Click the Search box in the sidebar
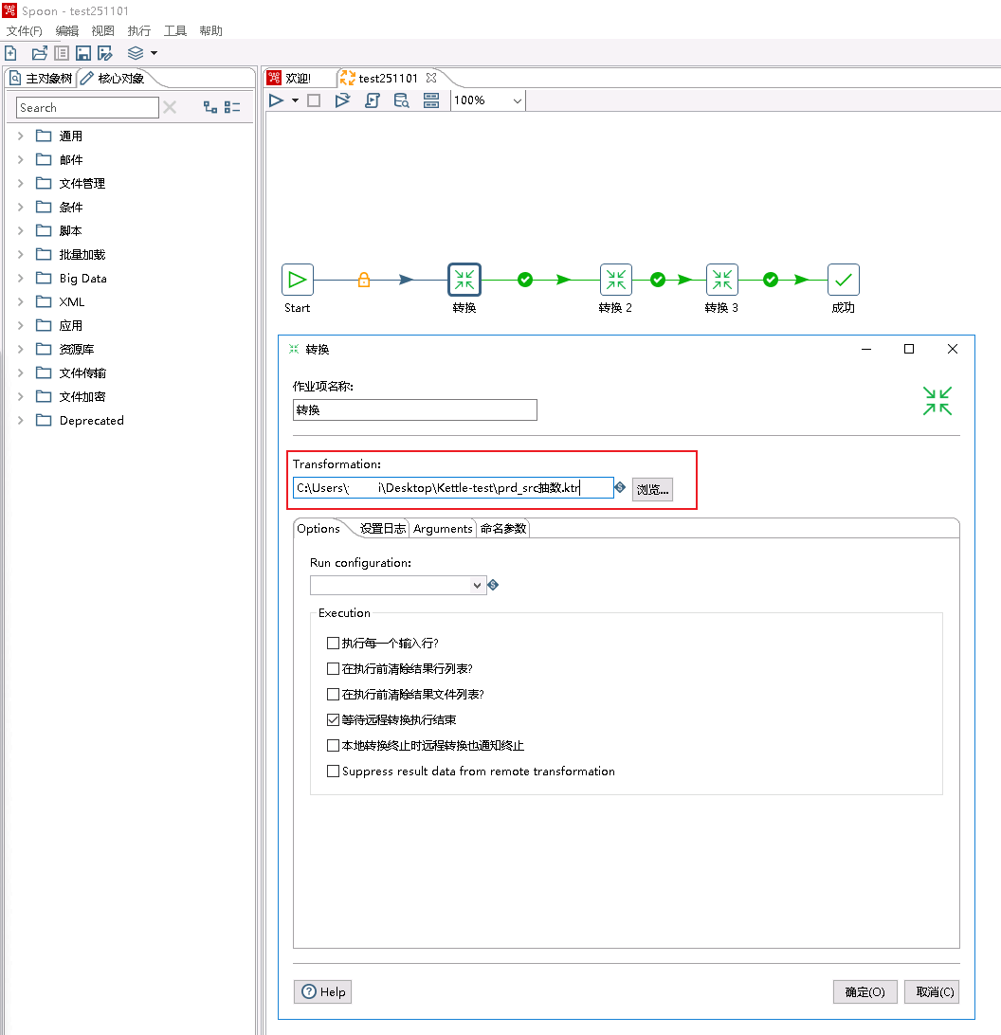Image resolution: width=1001 pixels, height=1035 pixels. (87, 108)
